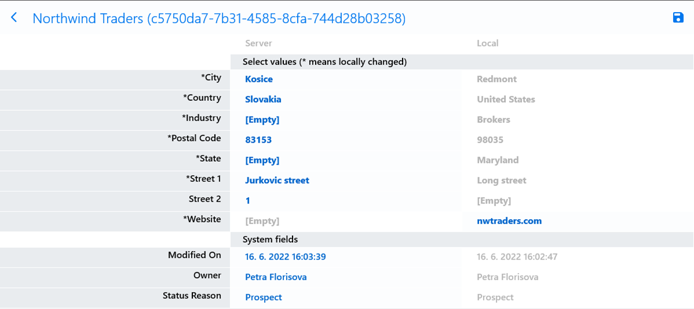The image size is (694, 309).
Task: Click the Northwind Traders record title
Action: 218,19
